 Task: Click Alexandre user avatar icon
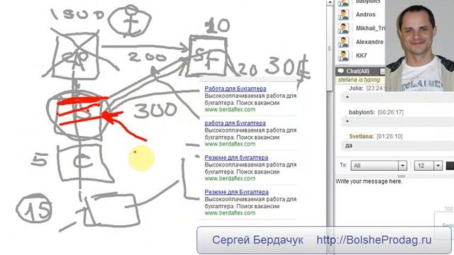tap(343, 42)
